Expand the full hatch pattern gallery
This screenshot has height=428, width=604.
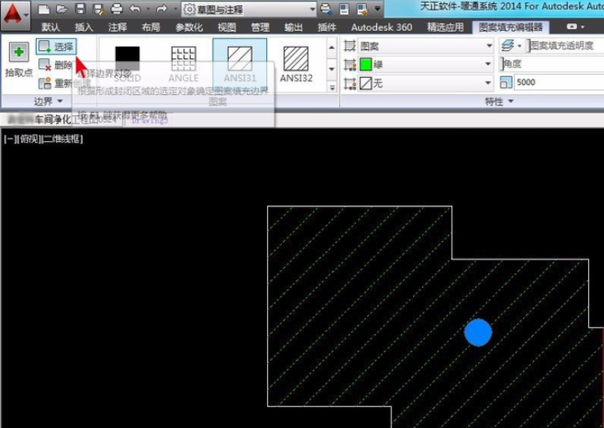[332, 88]
